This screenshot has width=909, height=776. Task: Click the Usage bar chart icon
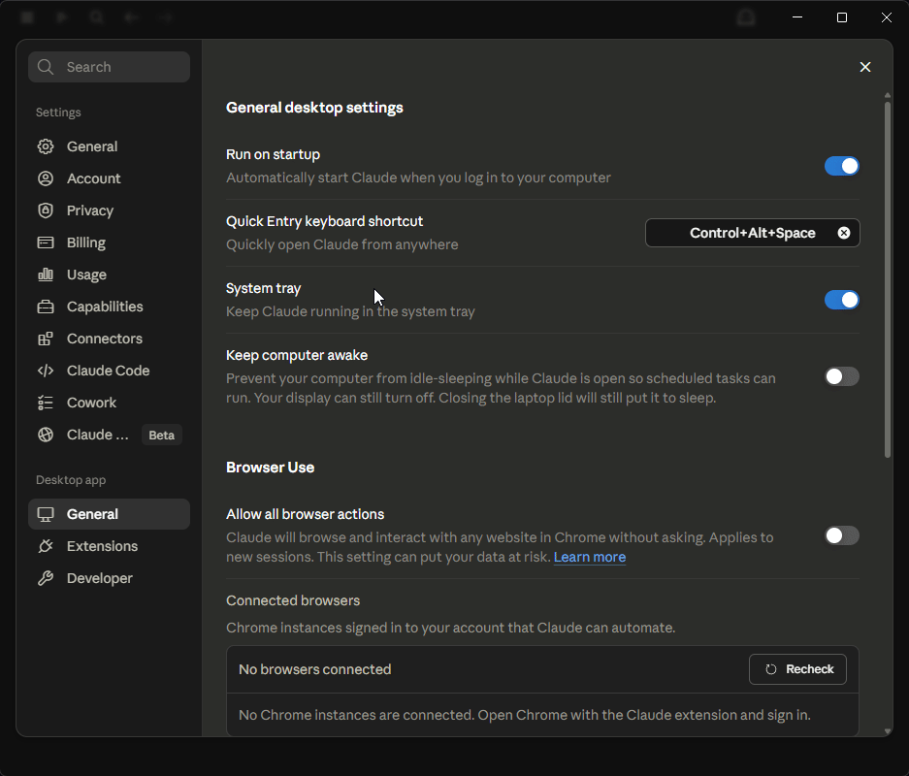pyautogui.click(x=46, y=275)
